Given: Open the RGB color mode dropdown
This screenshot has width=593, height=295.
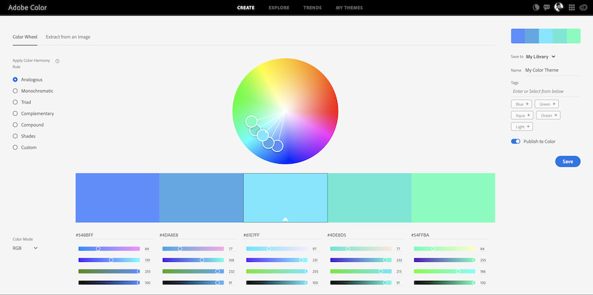Looking at the screenshot, I should (x=25, y=248).
